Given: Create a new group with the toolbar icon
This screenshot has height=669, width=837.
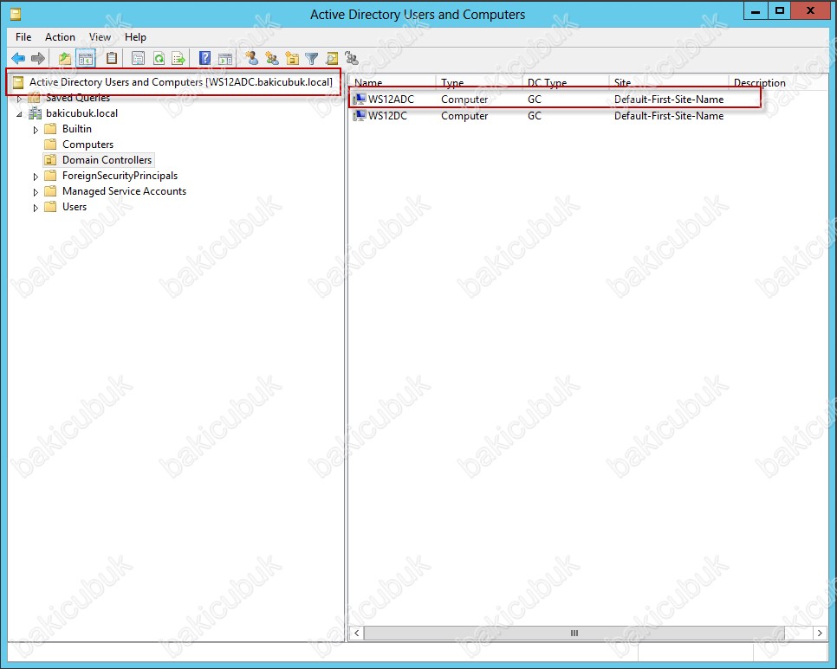Looking at the screenshot, I should click(x=272, y=58).
